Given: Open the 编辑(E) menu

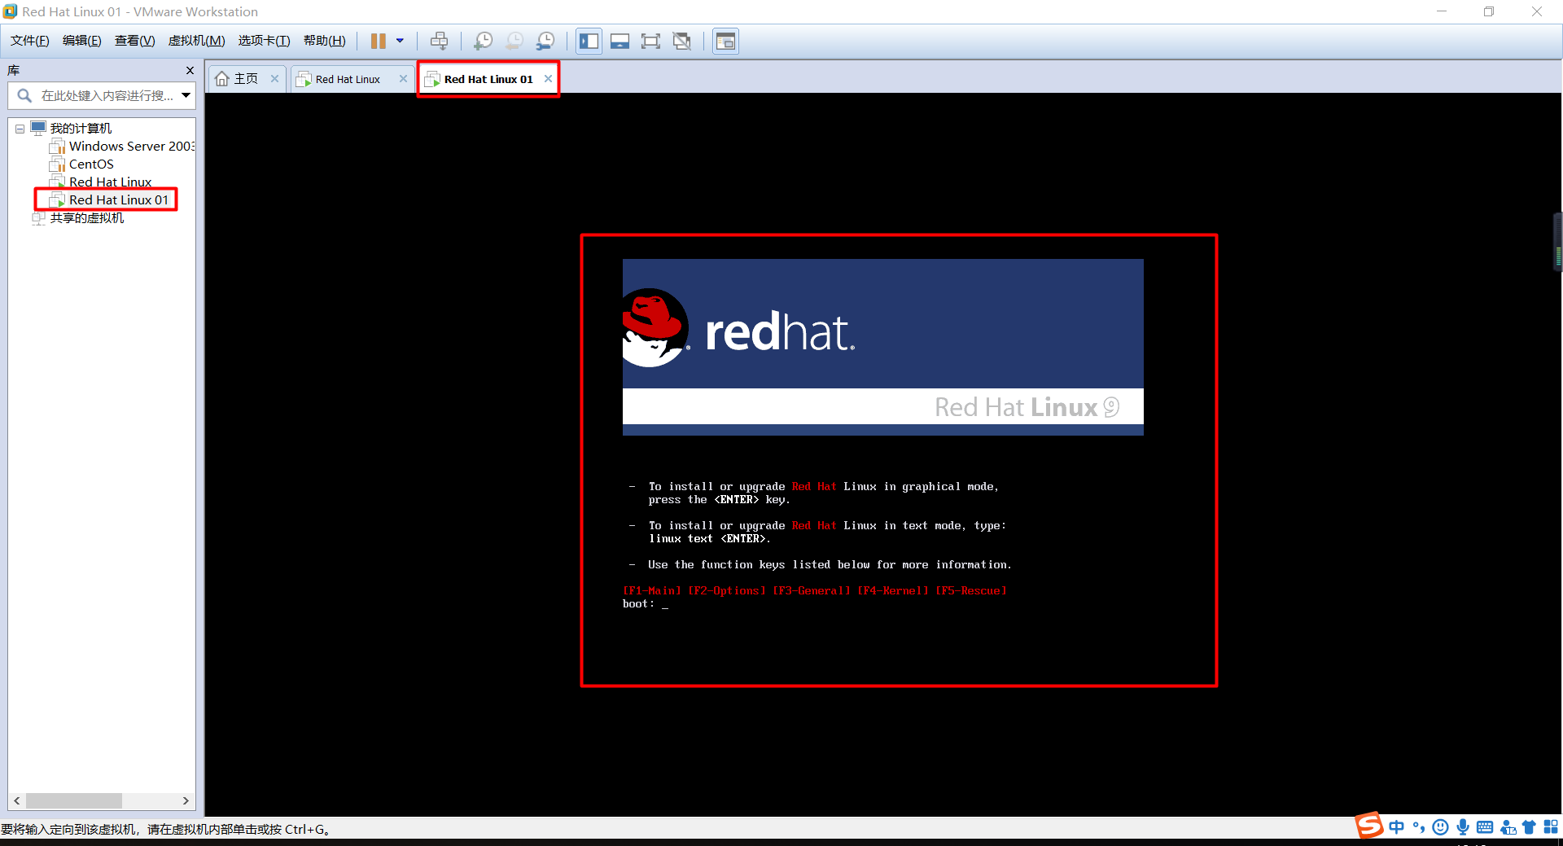Looking at the screenshot, I should [x=82, y=41].
